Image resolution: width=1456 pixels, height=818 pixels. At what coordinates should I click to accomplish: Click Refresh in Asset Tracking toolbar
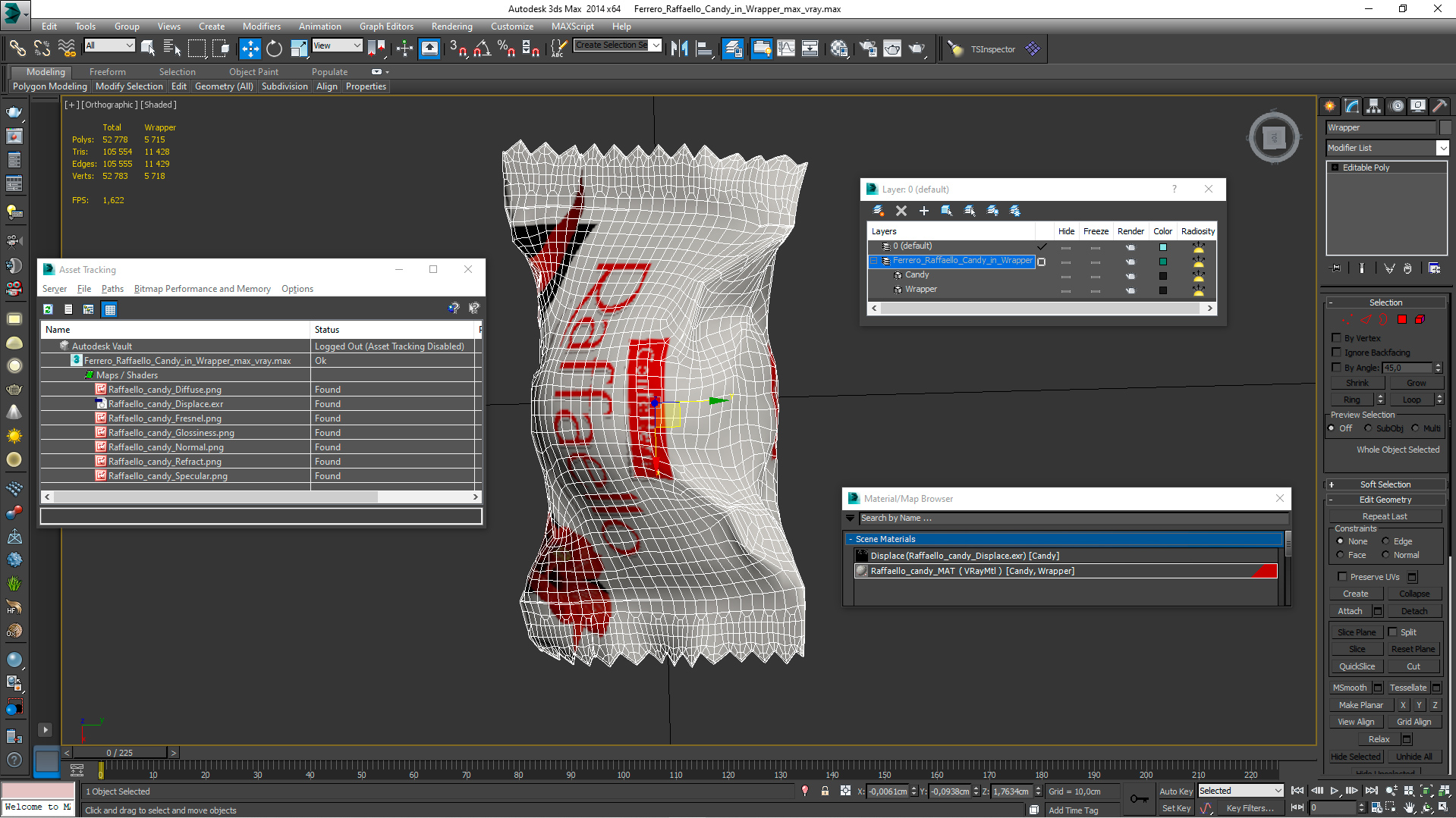(x=48, y=309)
